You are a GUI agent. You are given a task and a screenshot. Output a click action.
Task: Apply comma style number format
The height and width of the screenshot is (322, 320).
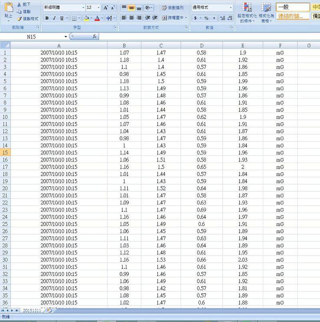tap(214, 18)
